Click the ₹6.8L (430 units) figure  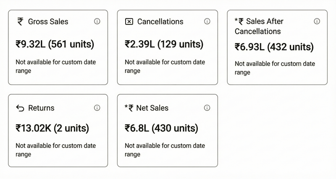click(162, 128)
